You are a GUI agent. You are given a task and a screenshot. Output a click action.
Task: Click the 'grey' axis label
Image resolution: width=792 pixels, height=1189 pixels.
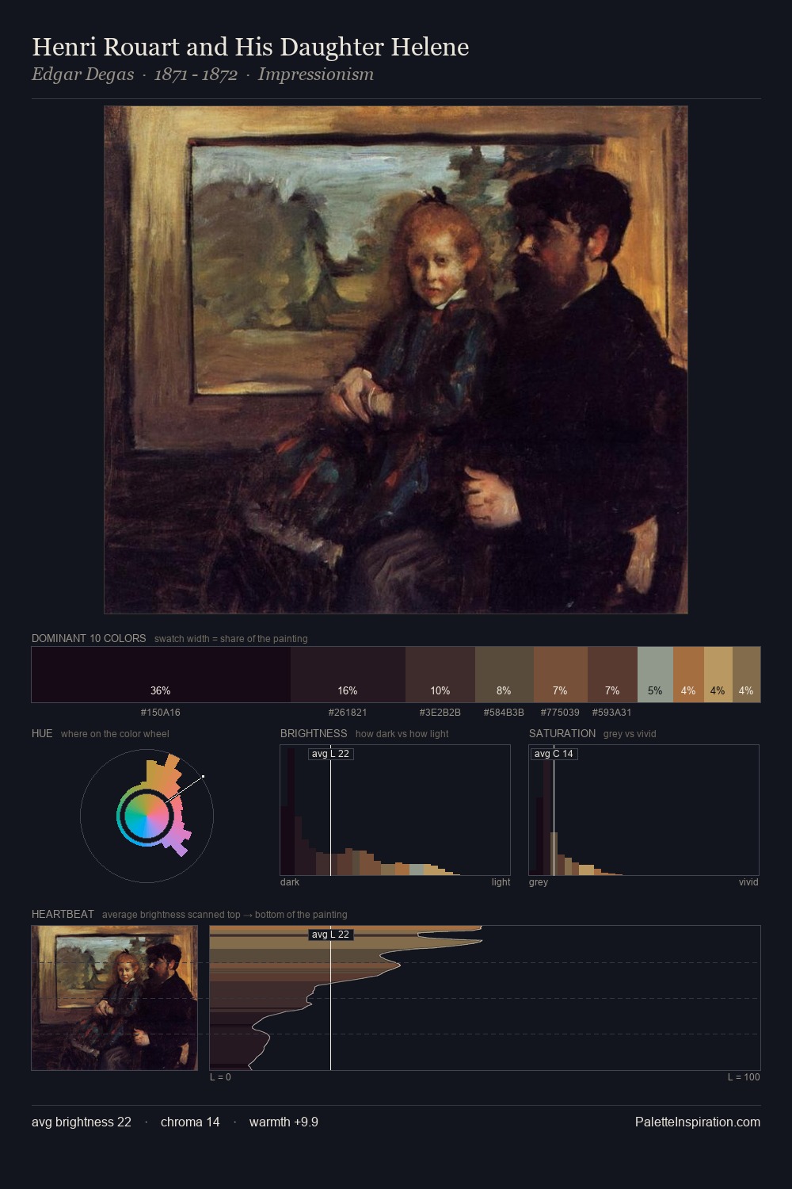(x=539, y=882)
